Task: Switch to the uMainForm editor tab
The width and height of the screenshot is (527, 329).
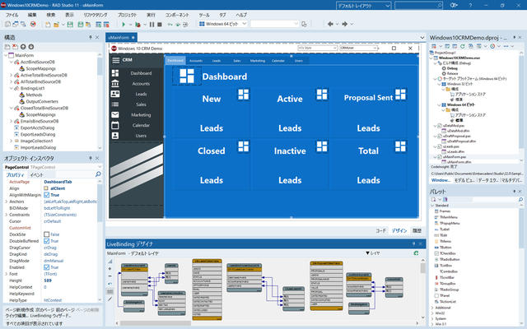Action: coord(121,37)
